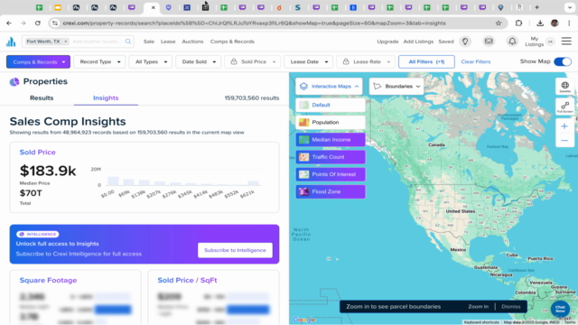Enable the Traffic Count map layer

(x=331, y=157)
